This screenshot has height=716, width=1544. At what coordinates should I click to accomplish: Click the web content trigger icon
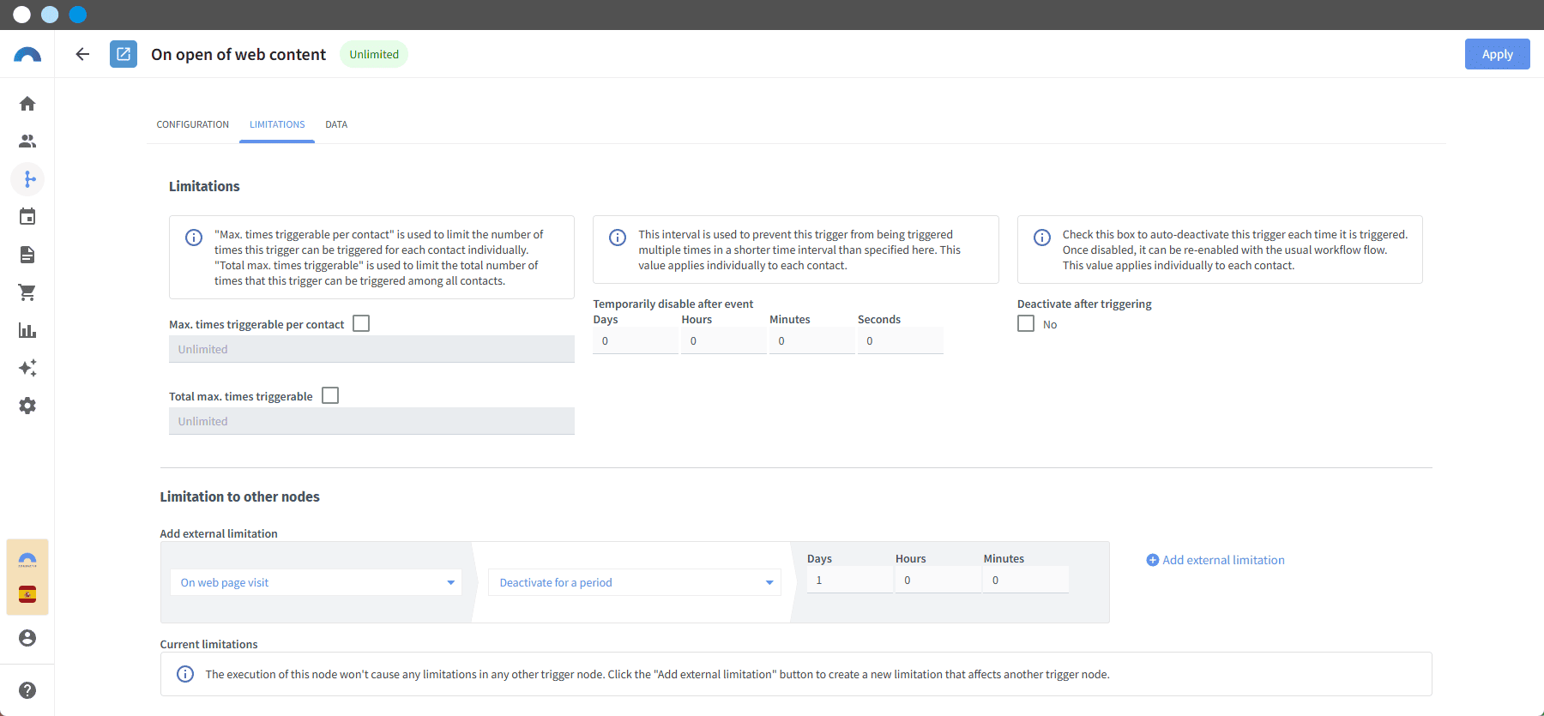pyautogui.click(x=124, y=54)
